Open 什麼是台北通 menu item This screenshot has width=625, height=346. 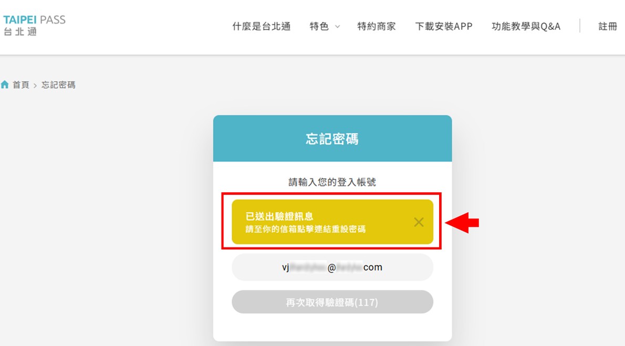pyautogui.click(x=262, y=26)
